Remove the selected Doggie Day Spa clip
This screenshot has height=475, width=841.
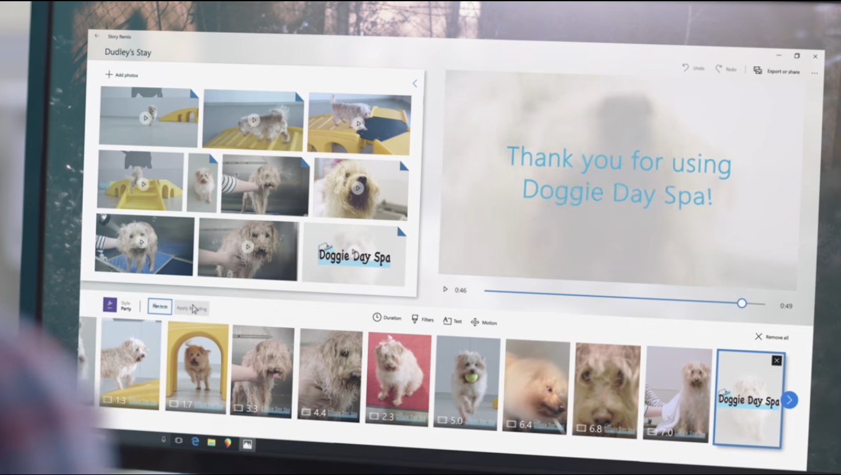click(x=777, y=361)
